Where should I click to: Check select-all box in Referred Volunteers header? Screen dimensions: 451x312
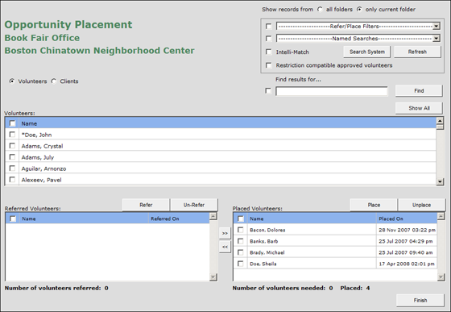[x=13, y=218]
